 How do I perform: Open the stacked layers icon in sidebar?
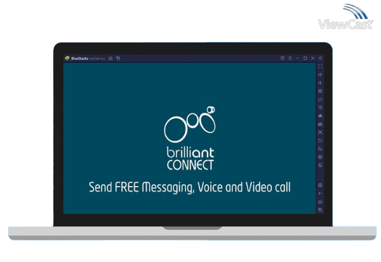coord(320,157)
